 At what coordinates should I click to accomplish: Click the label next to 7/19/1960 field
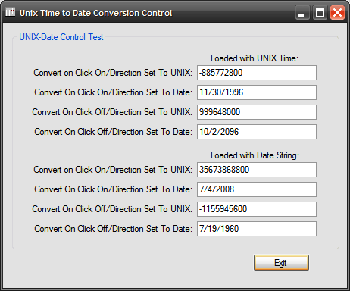point(113,229)
